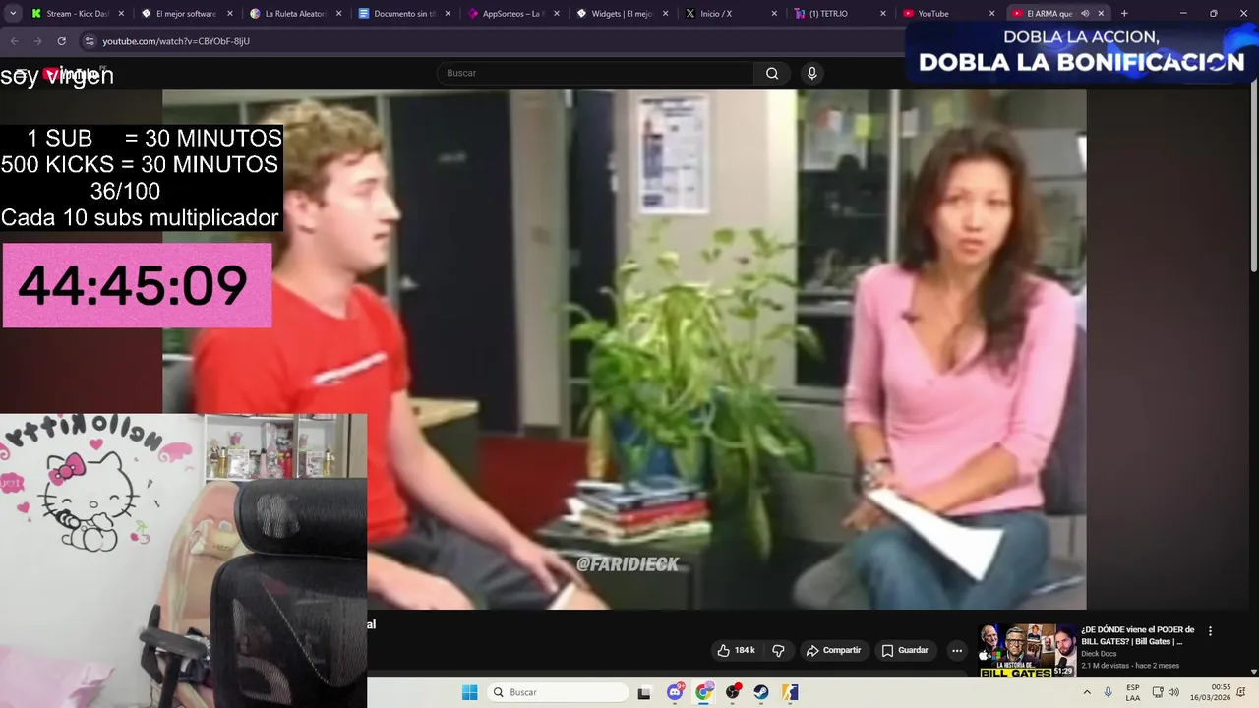Open the yellow-and-blue app on the taskbar
The height and width of the screenshot is (708, 1259).
tap(790, 692)
